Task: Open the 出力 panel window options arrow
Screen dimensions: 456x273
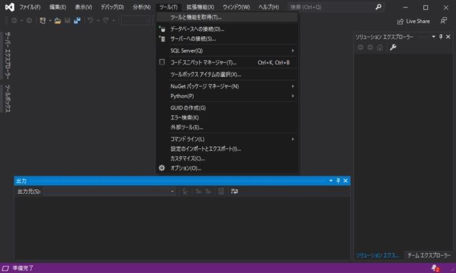Action: (331, 180)
